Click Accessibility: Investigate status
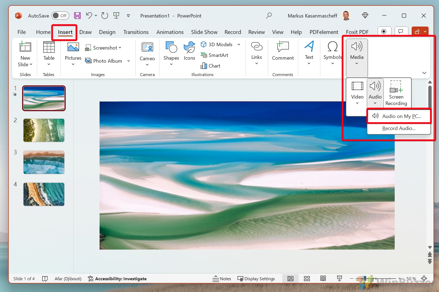Image resolution: width=439 pixels, height=292 pixels. tap(117, 279)
